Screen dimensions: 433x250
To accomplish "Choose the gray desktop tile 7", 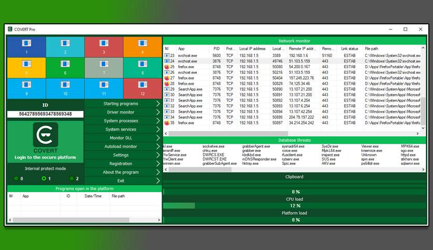I will [104, 68].
